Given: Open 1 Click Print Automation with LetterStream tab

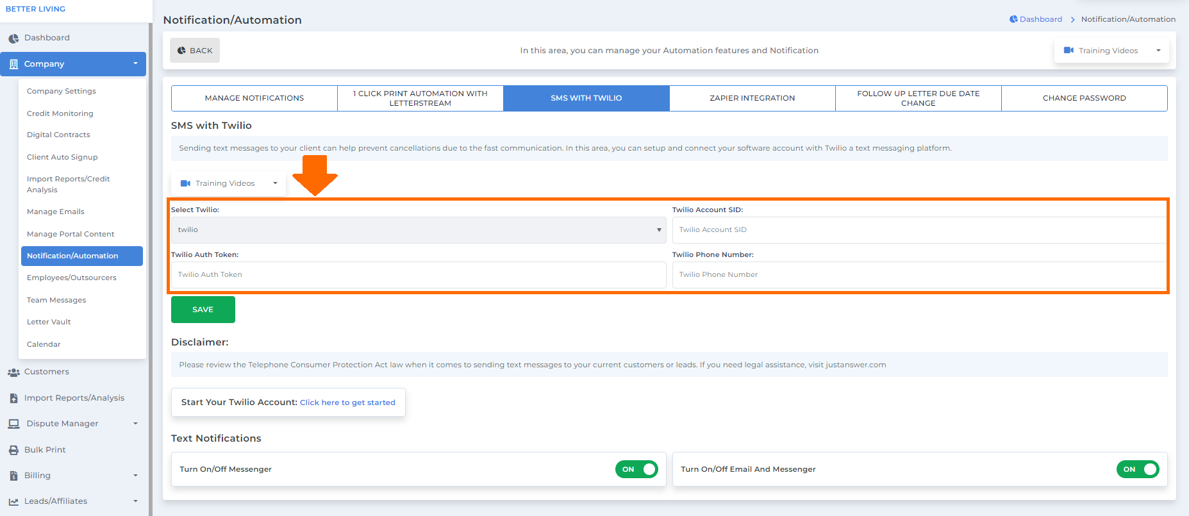Looking at the screenshot, I should pos(420,98).
